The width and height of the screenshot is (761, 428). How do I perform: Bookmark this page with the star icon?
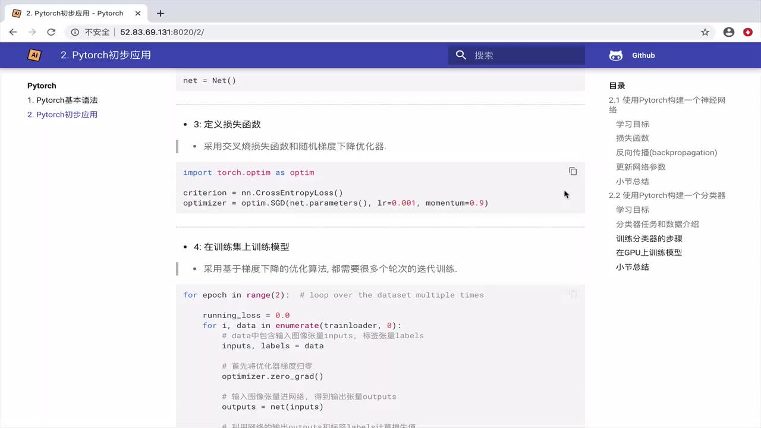pyautogui.click(x=705, y=32)
